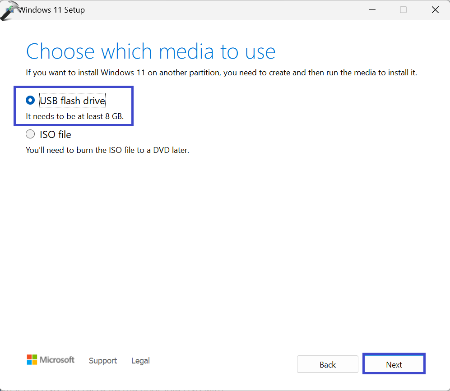
Task: Click the 'Windows 11 Setup' window title
Action: (x=51, y=10)
